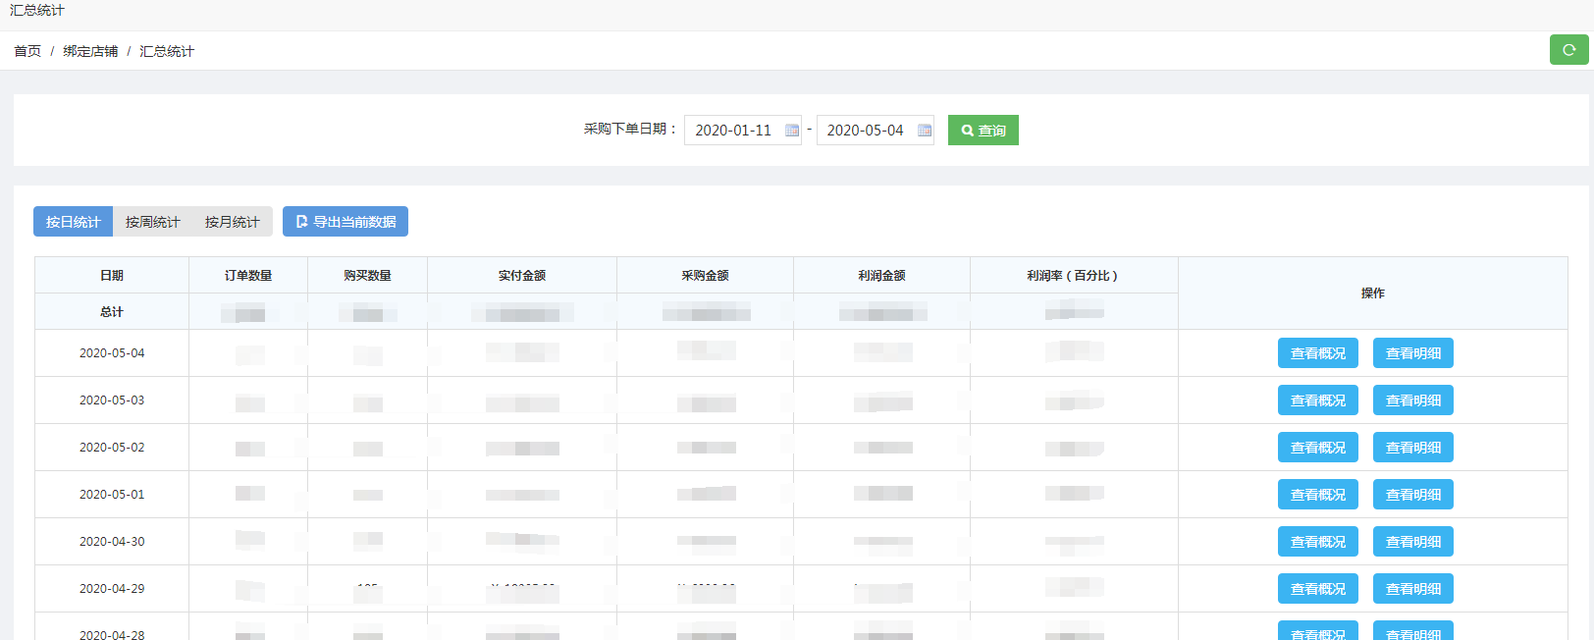
Task: Switch to 按日统计 tab
Action: (73, 222)
